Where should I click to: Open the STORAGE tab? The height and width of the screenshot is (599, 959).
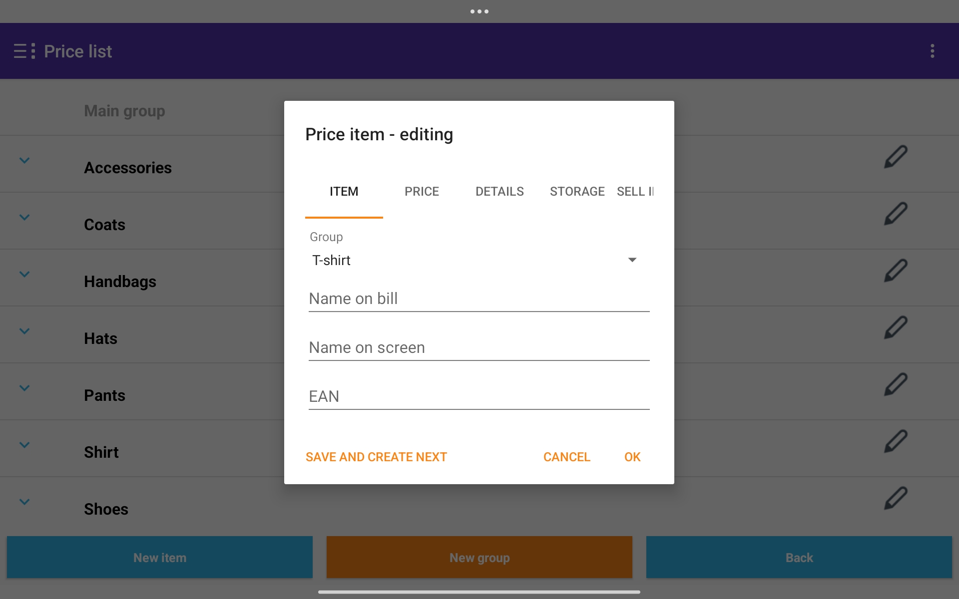point(577,192)
